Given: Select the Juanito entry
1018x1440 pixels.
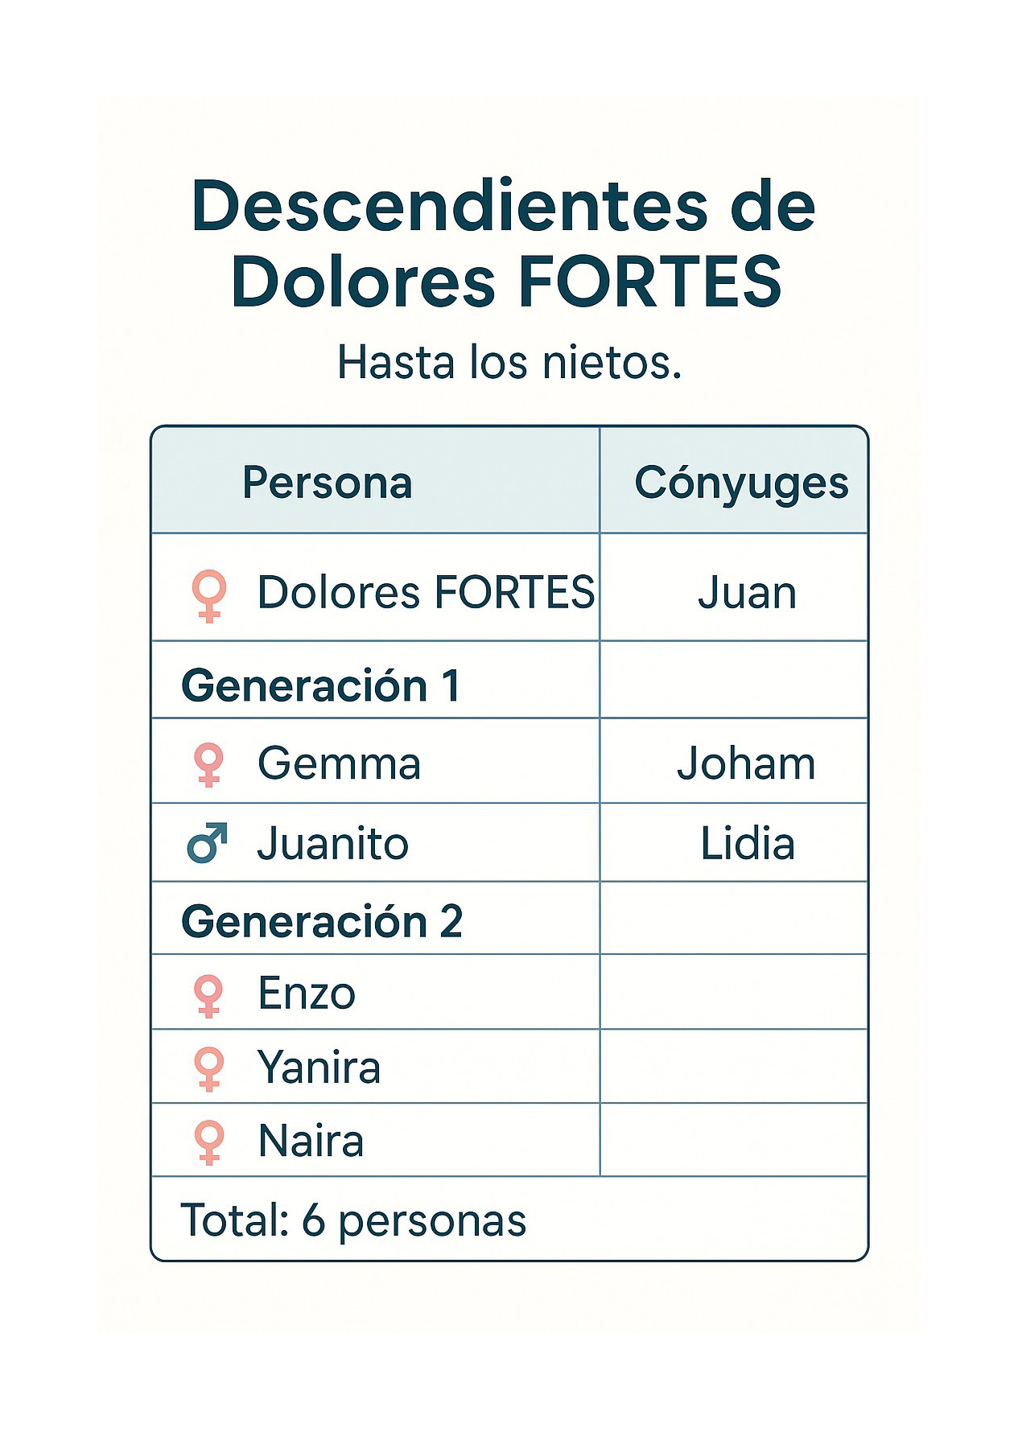Looking at the screenshot, I should pos(333,844).
